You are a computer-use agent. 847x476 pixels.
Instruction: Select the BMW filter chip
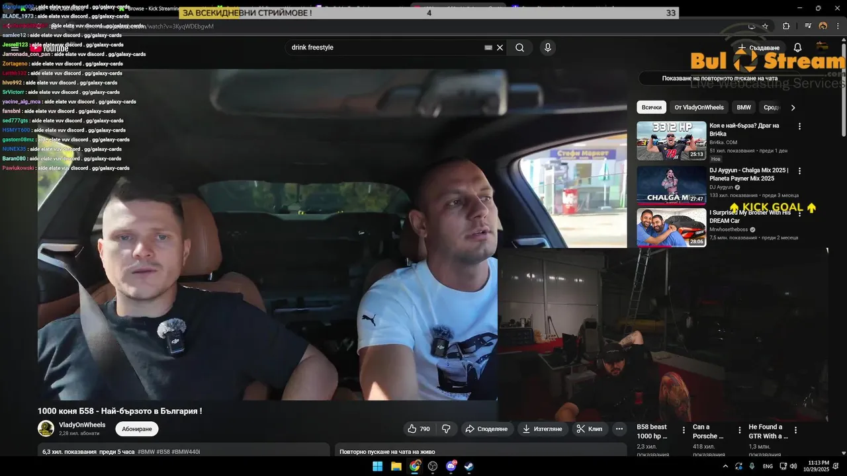coord(744,107)
